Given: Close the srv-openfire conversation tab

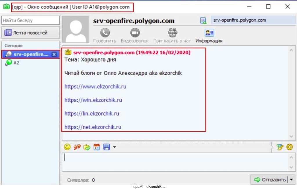Looking at the screenshot, I should coord(54,54).
